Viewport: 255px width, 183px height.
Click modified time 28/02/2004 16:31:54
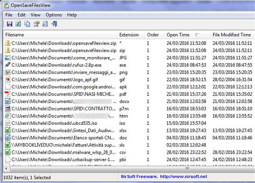[232, 80]
